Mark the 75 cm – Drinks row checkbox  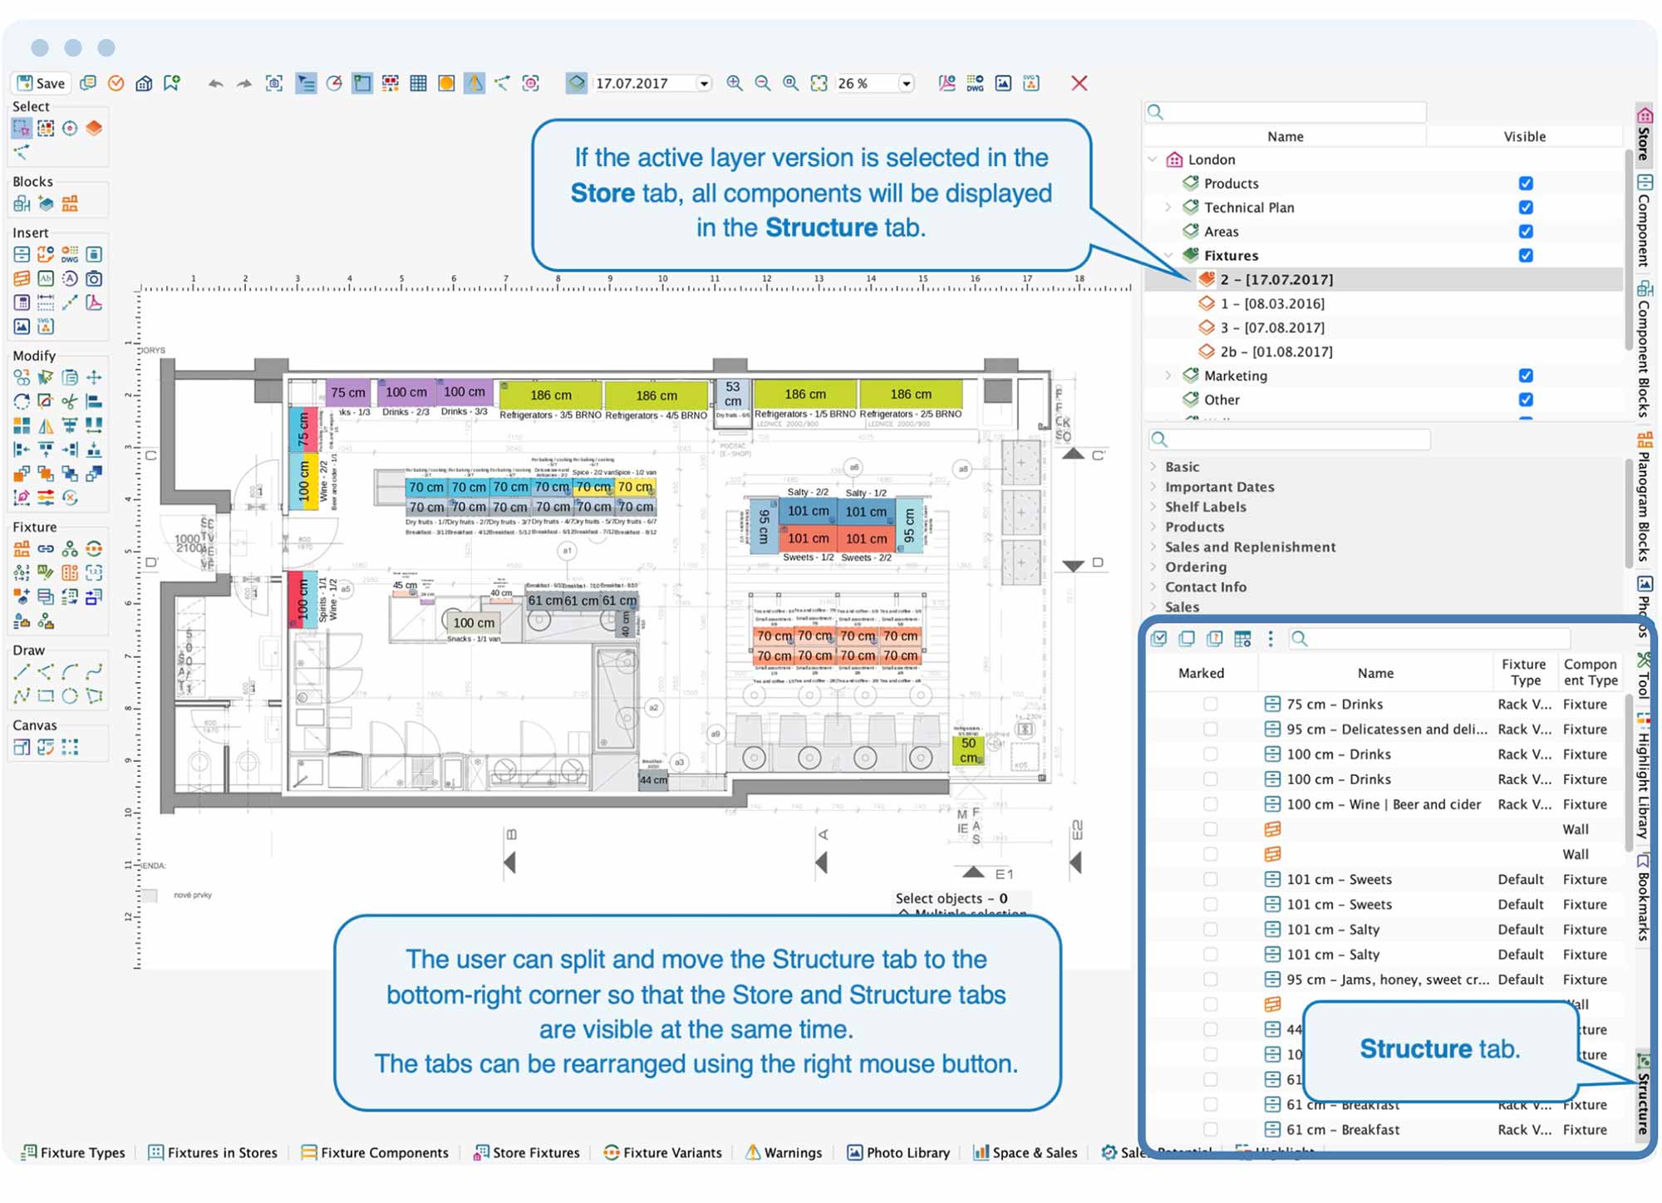[1210, 705]
